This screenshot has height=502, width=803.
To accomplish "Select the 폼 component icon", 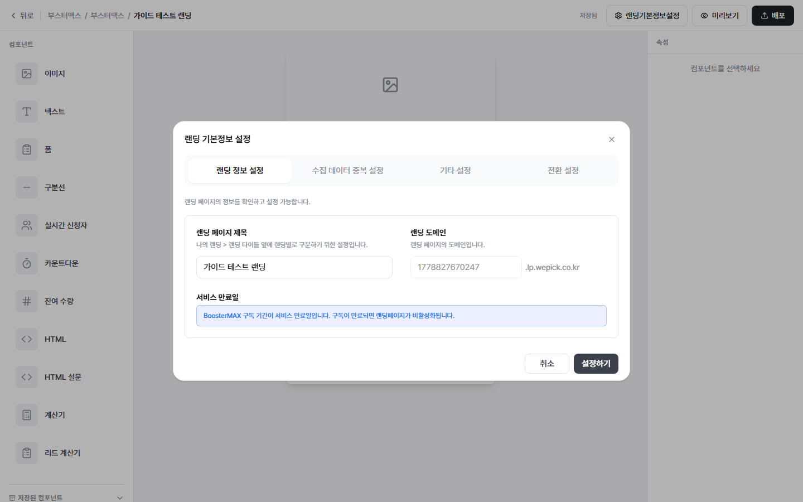I will pyautogui.click(x=27, y=149).
